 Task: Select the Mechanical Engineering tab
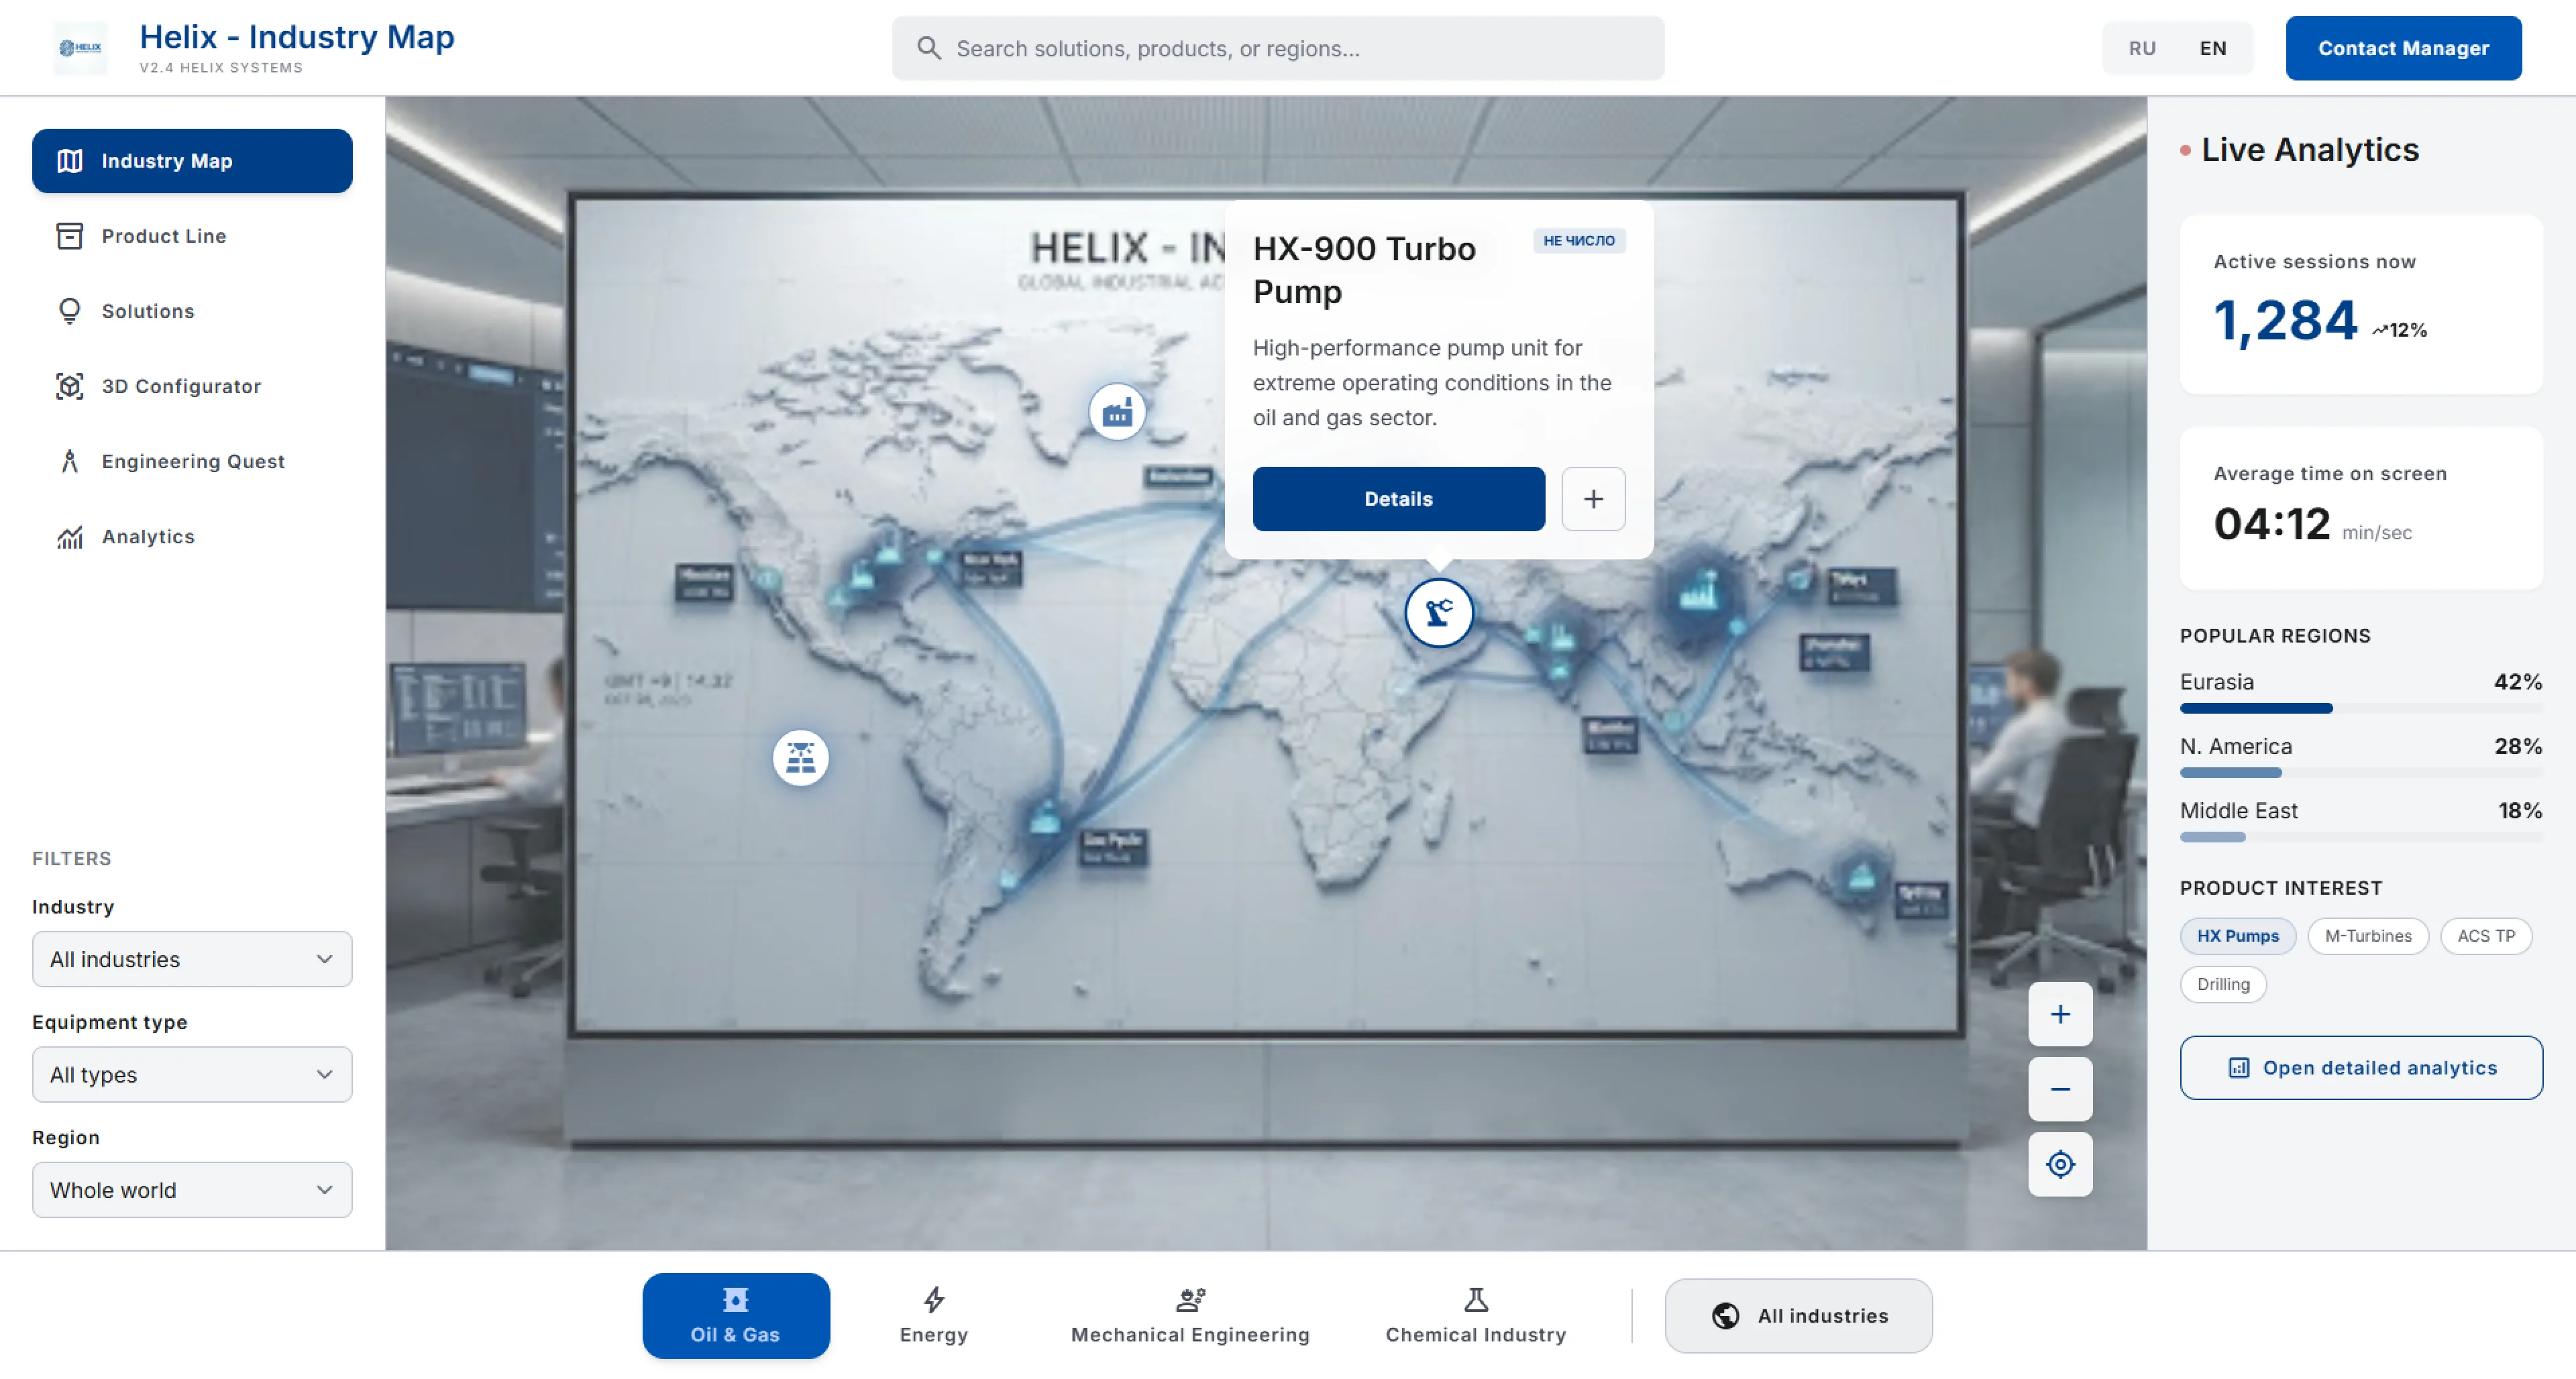click(1190, 1316)
